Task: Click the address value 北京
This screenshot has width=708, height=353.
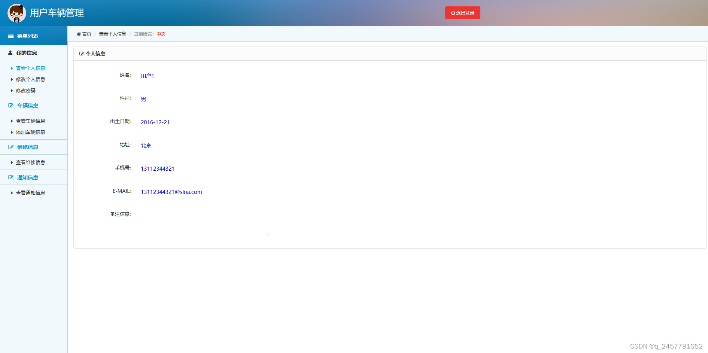Action: (146, 146)
